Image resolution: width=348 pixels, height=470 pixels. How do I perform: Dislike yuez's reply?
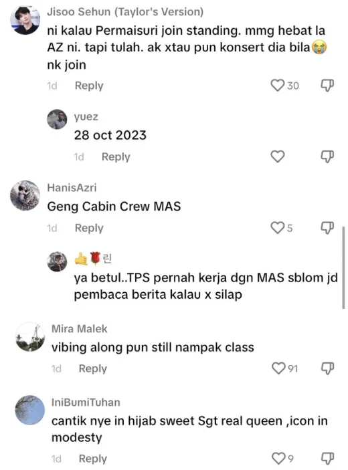(x=327, y=156)
